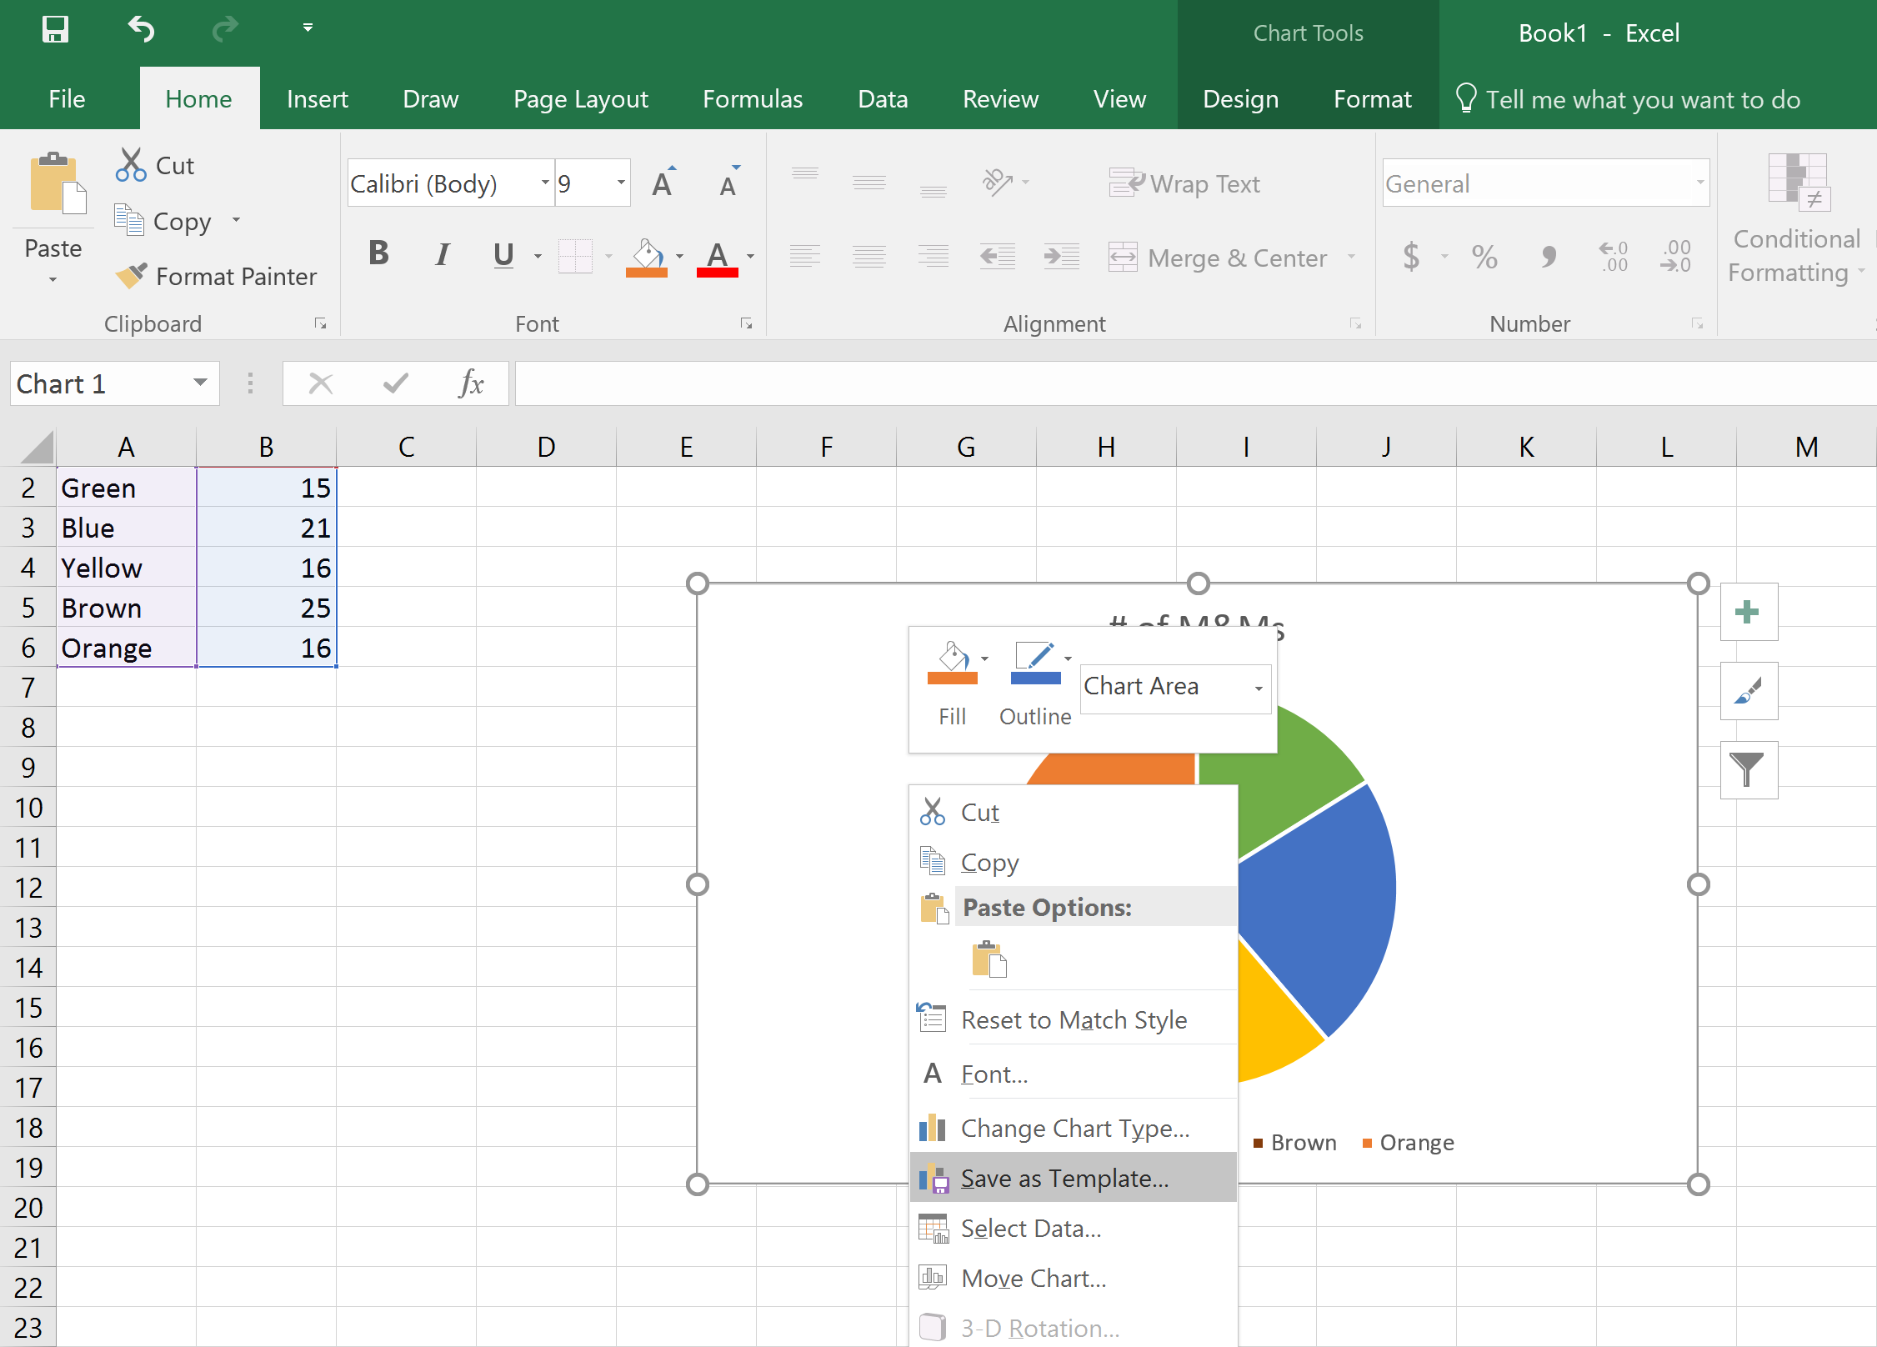Select the Format Painter tool
The image size is (1877, 1347).
218,276
